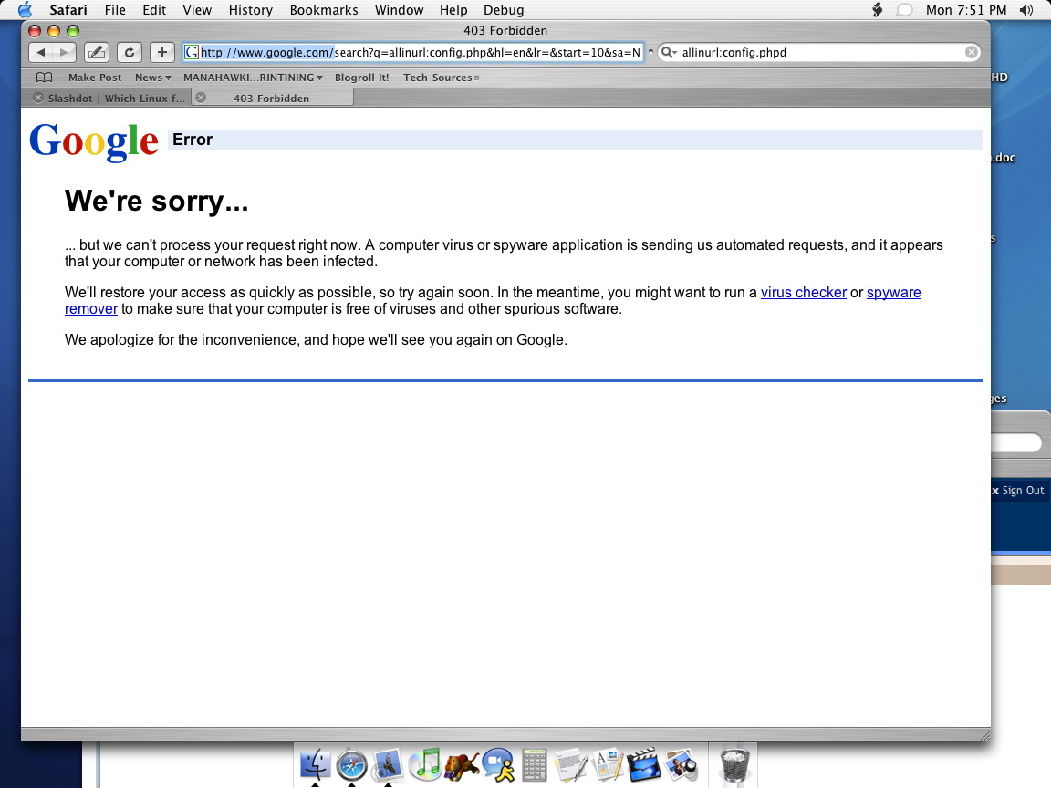Open the Tech Sources bookmark group

pyautogui.click(x=441, y=77)
